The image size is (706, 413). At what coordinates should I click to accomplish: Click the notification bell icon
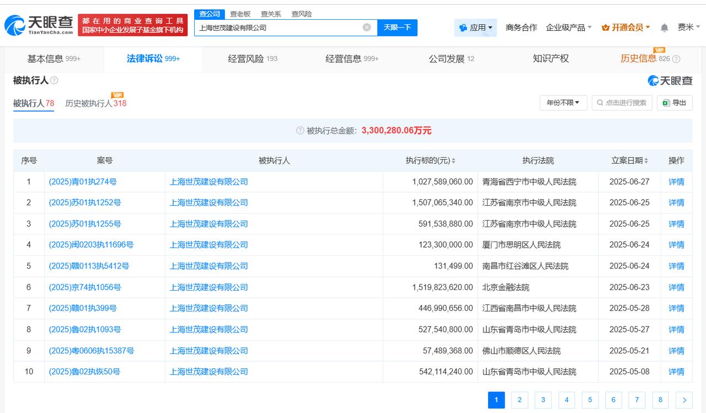coord(665,28)
